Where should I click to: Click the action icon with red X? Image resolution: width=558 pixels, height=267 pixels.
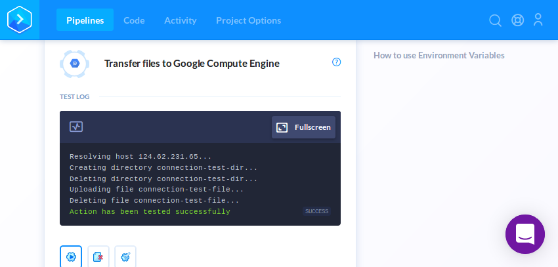click(x=98, y=257)
